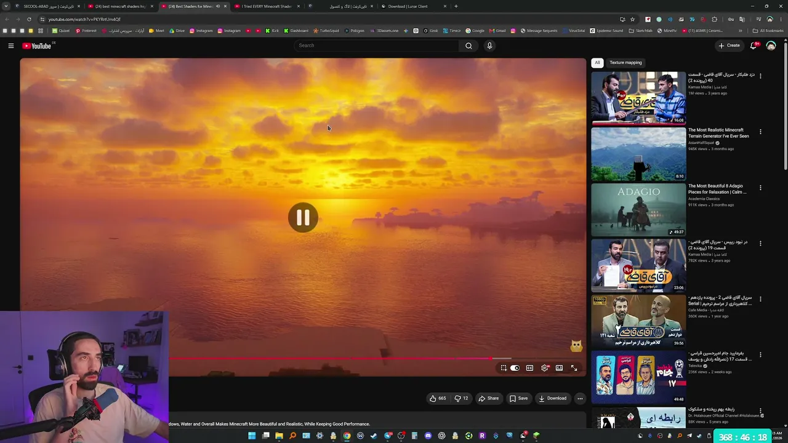Click the YouTube search input field
788x443 pixels.
coord(376,46)
